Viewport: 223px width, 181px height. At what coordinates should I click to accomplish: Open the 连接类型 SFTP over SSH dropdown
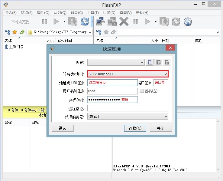coord(128,74)
